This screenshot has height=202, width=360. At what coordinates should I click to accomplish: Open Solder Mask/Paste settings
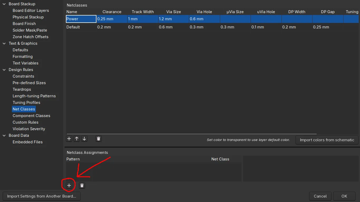click(x=30, y=30)
